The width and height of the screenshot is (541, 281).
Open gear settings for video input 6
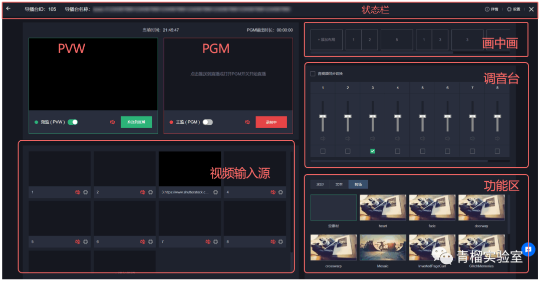click(150, 242)
